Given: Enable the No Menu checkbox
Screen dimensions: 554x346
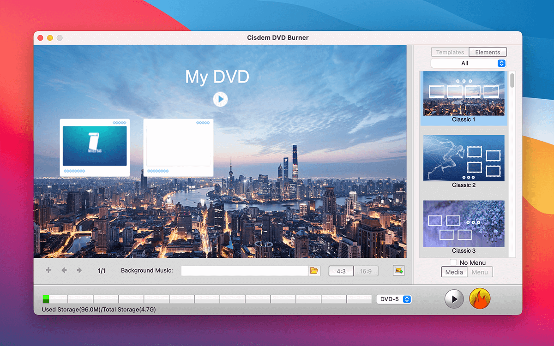Looking at the screenshot, I should tap(453, 262).
